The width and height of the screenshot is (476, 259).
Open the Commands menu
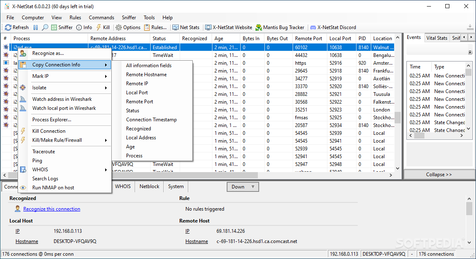tap(102, 18)
